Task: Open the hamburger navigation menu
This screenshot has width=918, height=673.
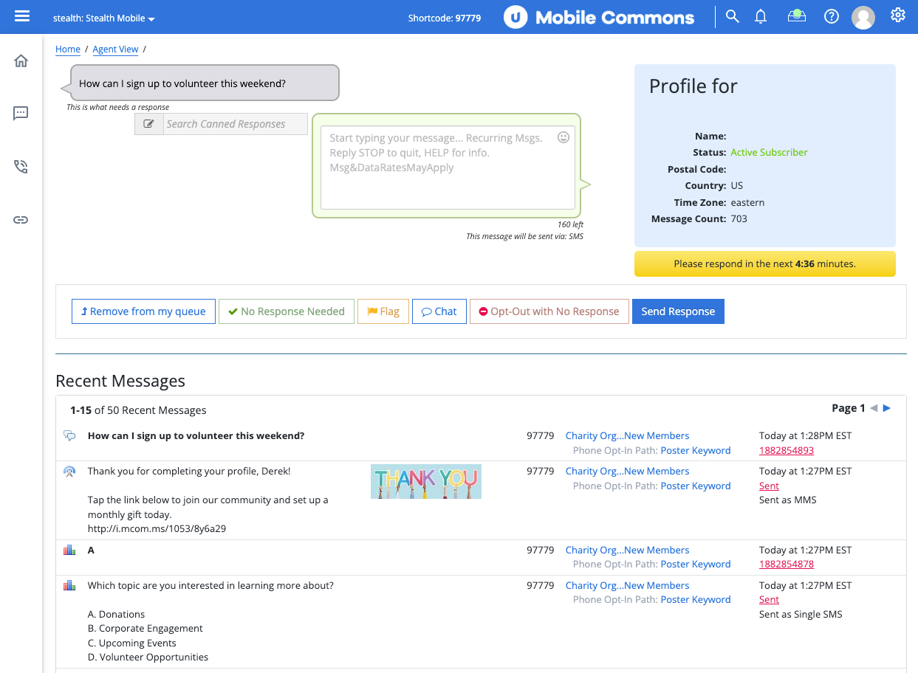Action: pos(21,16)
